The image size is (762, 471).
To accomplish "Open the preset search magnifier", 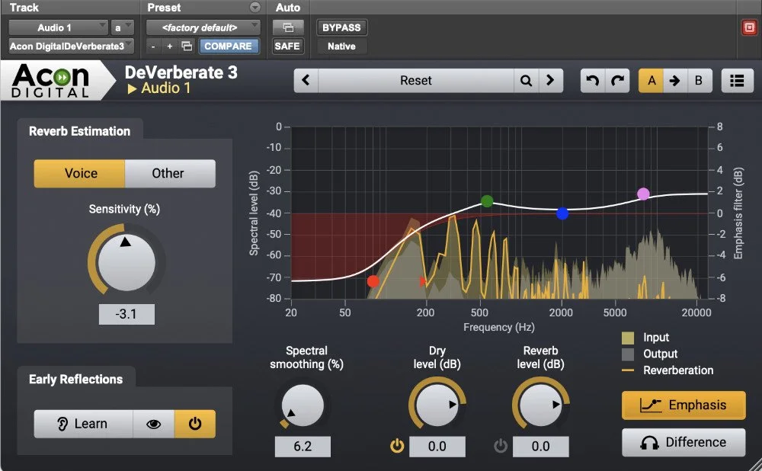I will [526, 80].
